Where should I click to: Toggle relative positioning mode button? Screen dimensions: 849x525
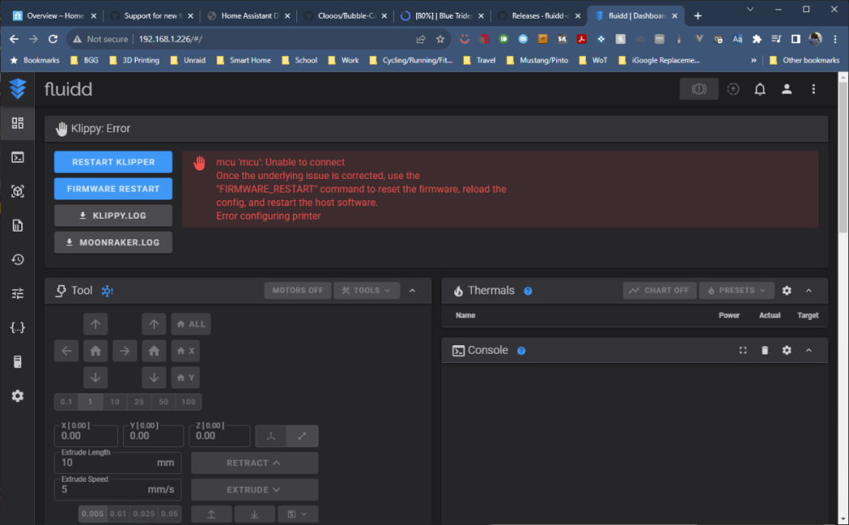coord(302,436)
